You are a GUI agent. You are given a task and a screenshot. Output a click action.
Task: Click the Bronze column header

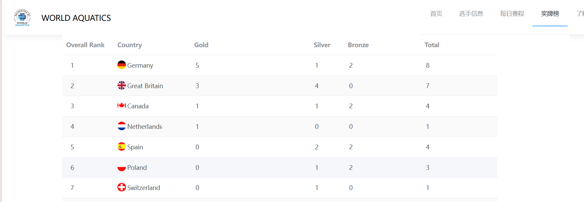tap(358, 45)
